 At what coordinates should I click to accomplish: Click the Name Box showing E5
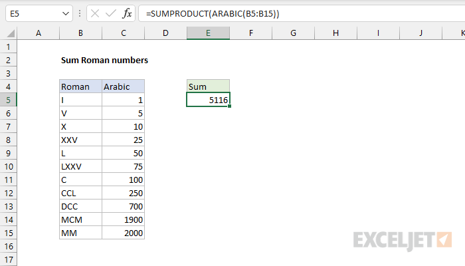(39, 14)
